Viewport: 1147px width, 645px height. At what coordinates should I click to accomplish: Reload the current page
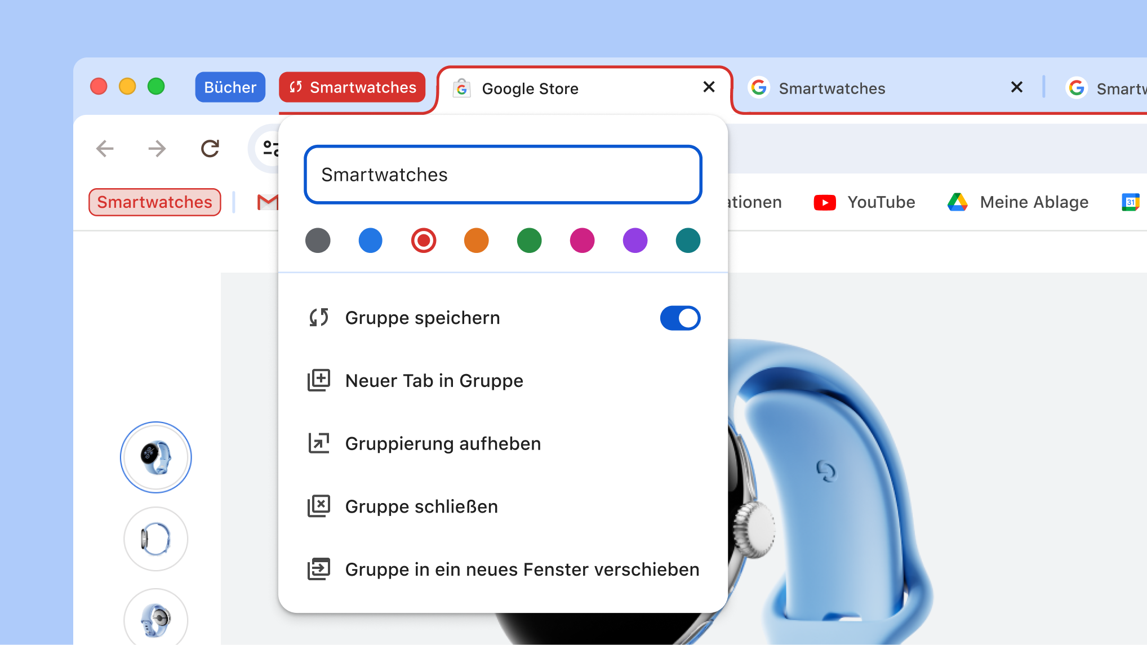click(x=210, y=148)
